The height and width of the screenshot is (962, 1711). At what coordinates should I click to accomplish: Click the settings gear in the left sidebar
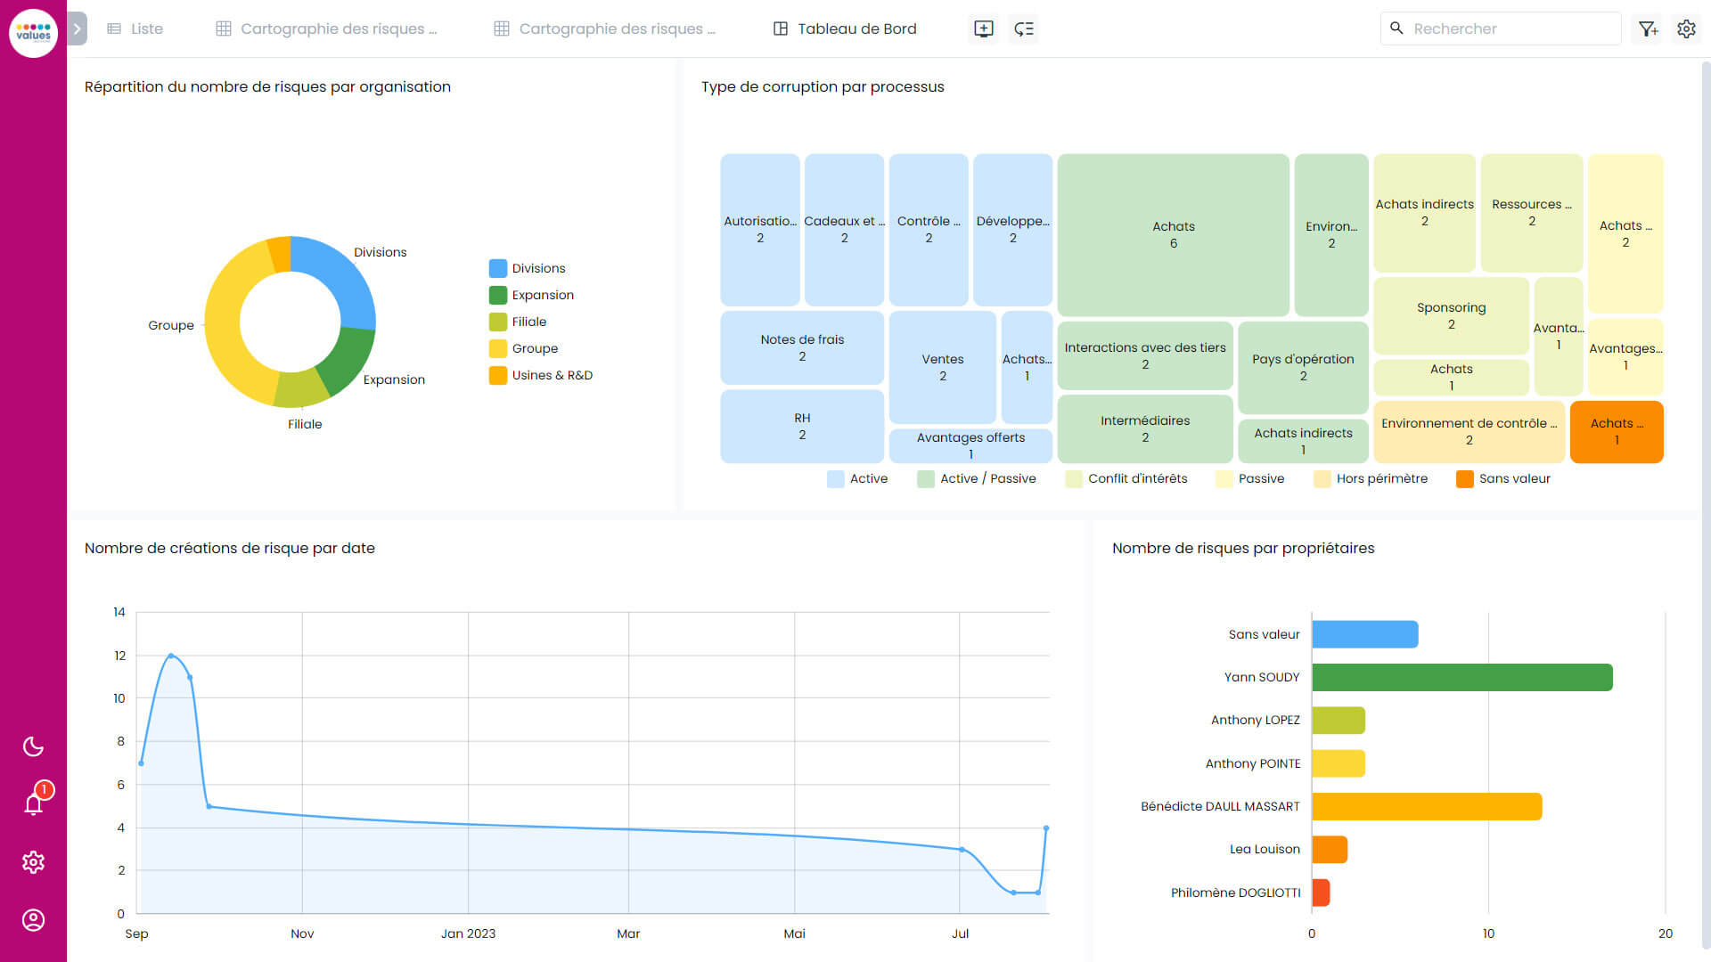pyautogui.click(x=33, y=862)
